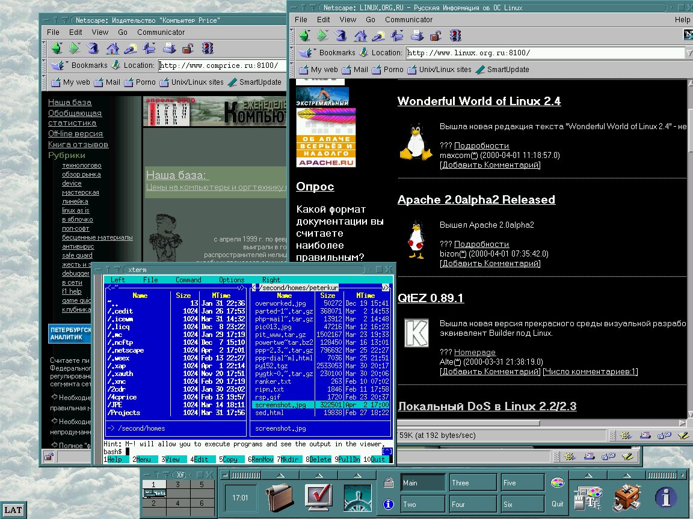Open 'Unix/Linux sites' bookmark folder in LINUX.ORG.RU window

[x=439, y=69]
